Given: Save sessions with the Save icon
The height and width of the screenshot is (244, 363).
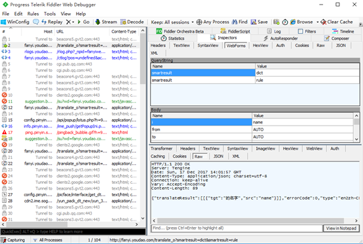Looking at the screenshot, I should pyautogui.click(x=259, y=22).
